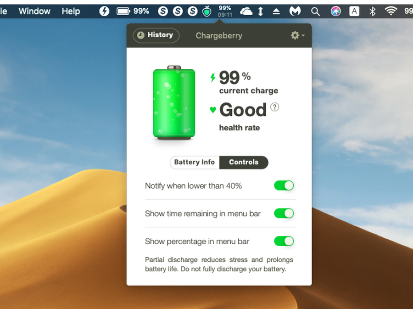Click the History button
413x309 pixels.
tap(156, 35)
